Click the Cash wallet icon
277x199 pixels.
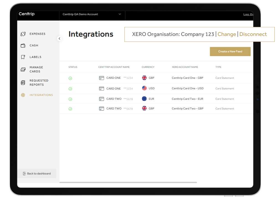point(23,46)
